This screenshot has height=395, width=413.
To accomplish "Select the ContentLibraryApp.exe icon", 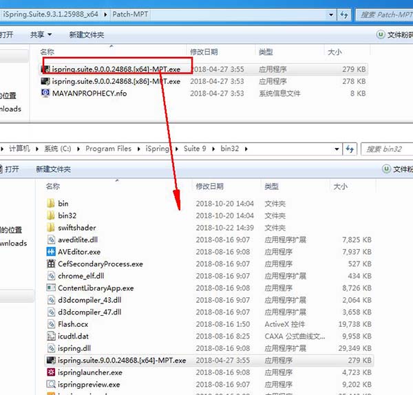I will coord(51,288).
